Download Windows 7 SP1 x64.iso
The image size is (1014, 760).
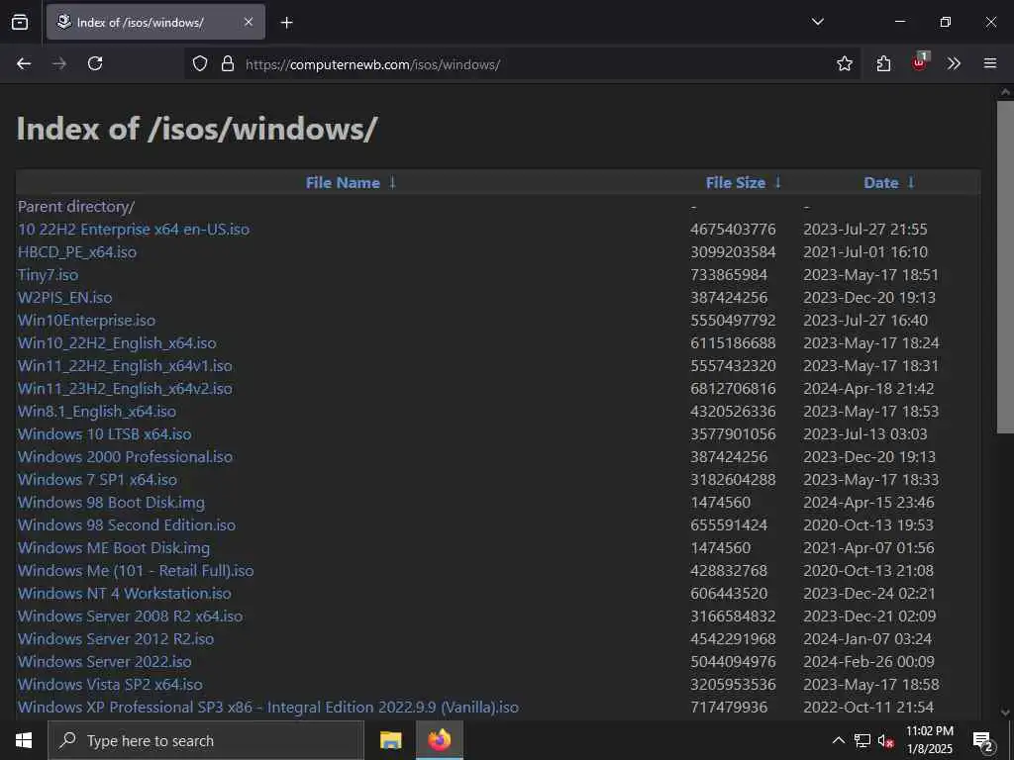[97, 480]
